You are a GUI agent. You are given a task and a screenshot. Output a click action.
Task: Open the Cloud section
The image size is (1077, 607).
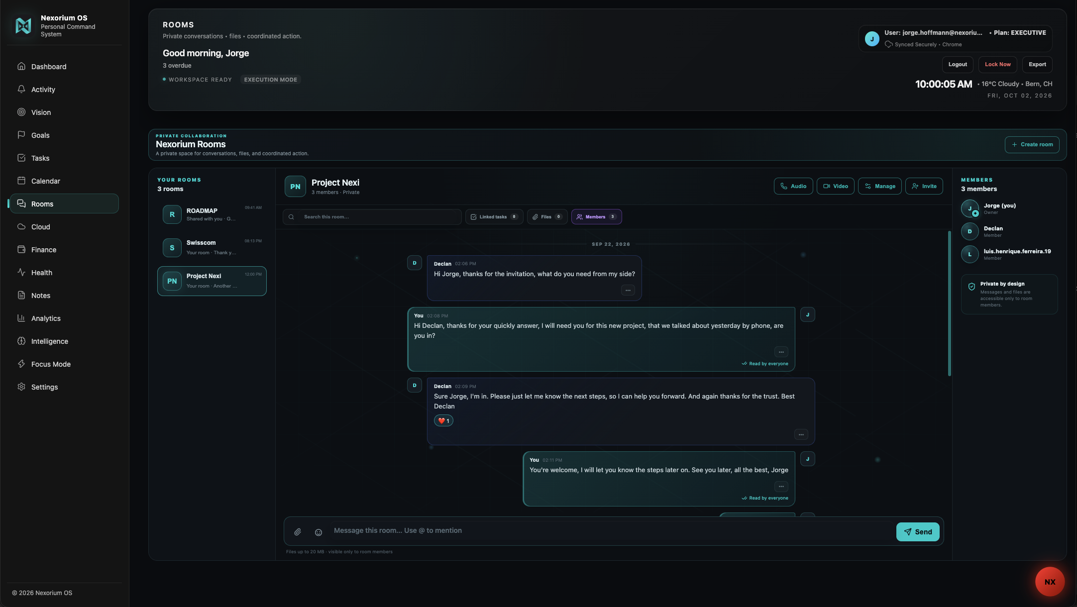pos(64,227)
